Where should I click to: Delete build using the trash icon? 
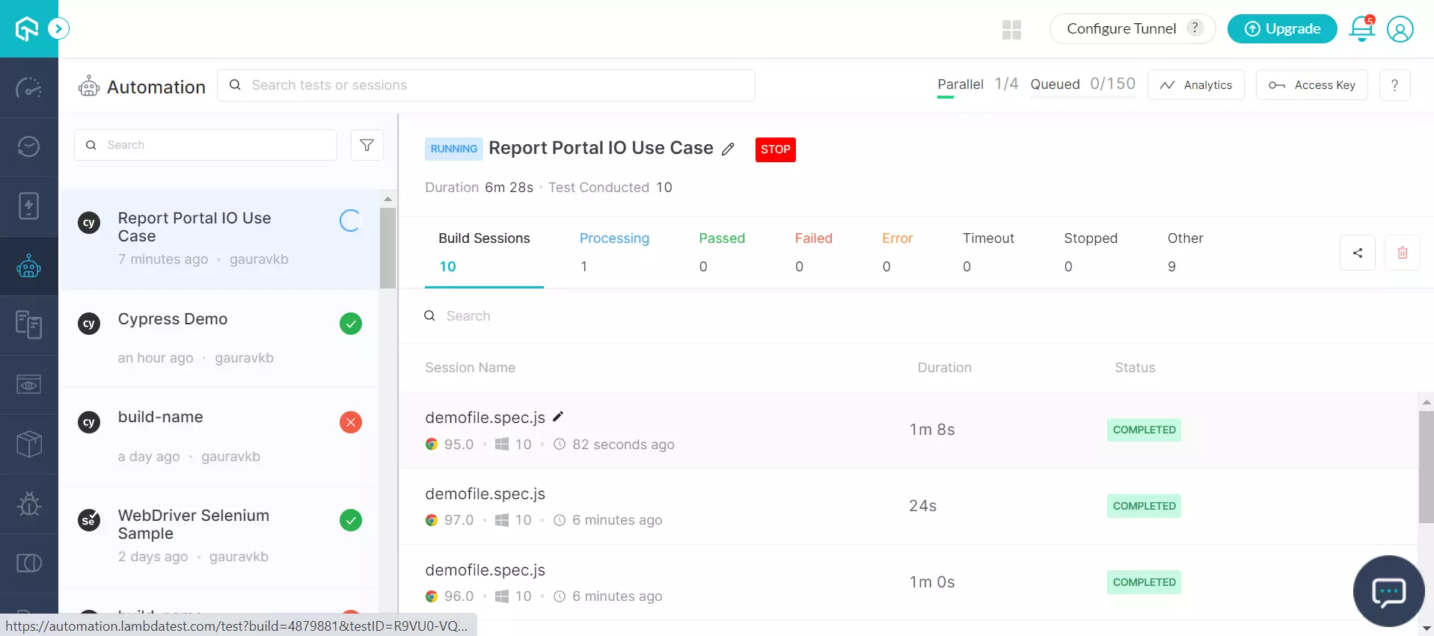[1402, 253]
